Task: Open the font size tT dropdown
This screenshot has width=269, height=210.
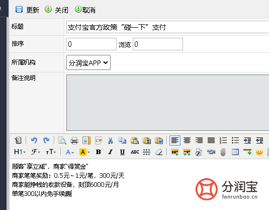Action: click(x=51, y=152)
